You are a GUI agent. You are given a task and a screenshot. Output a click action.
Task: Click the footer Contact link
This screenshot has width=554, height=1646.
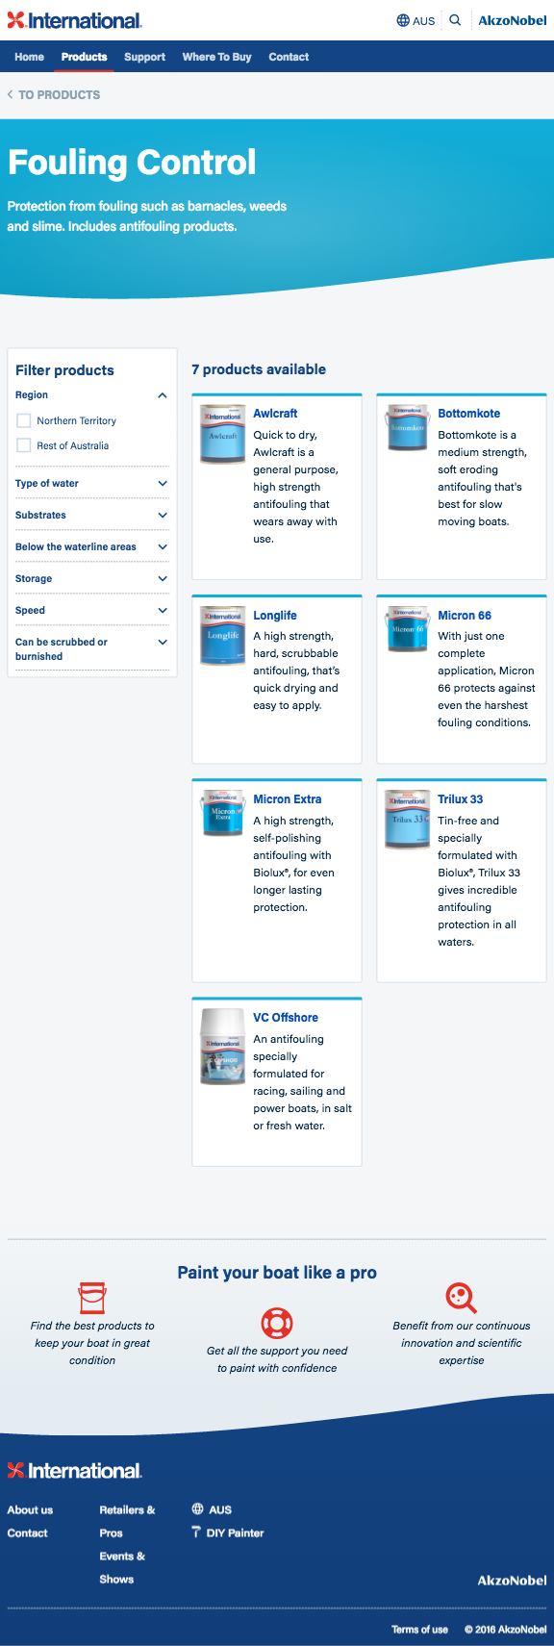click(27, 1532)
